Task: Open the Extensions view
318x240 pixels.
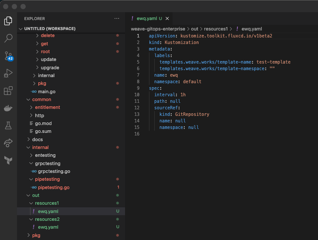Action: coord(8,91)
